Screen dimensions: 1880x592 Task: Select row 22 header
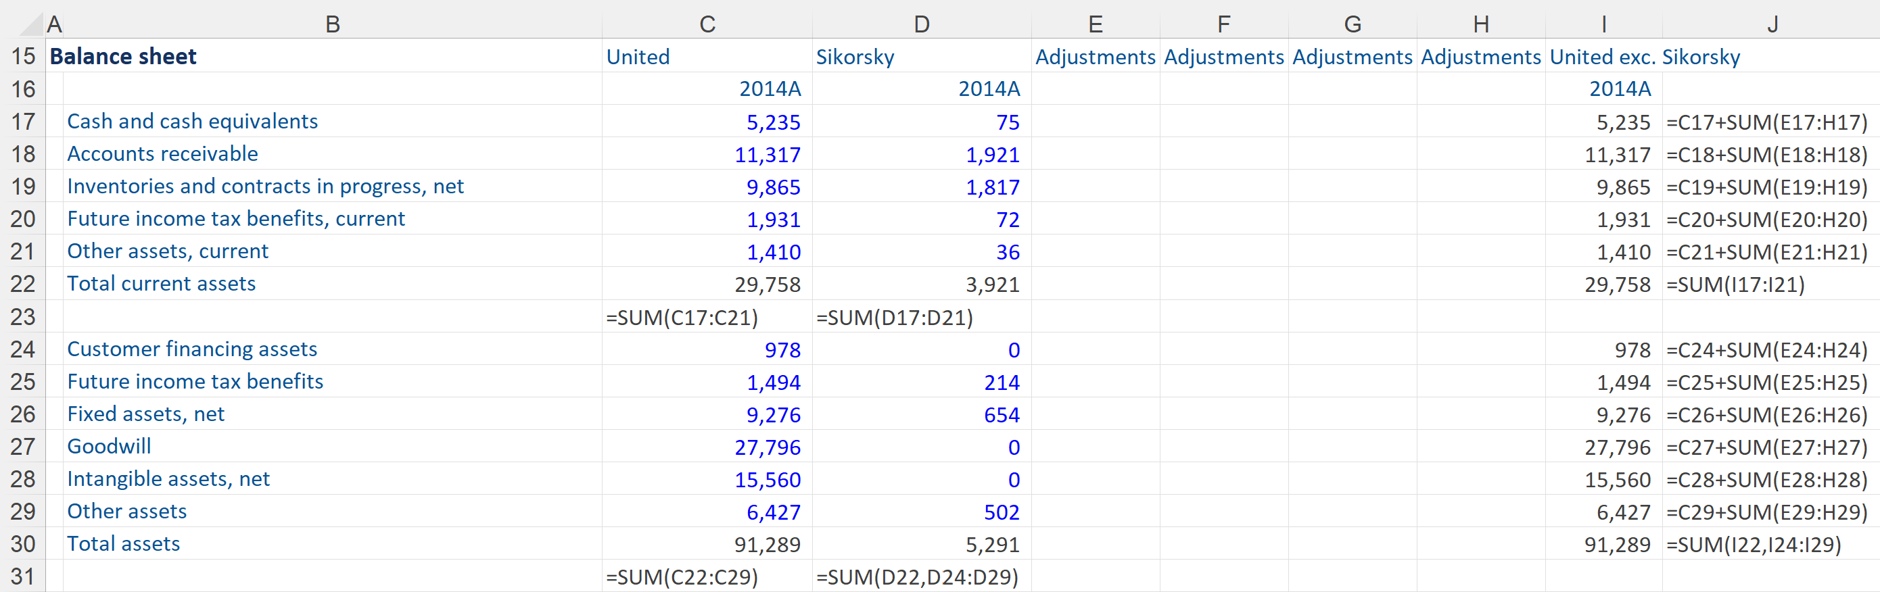pos(22,284)
